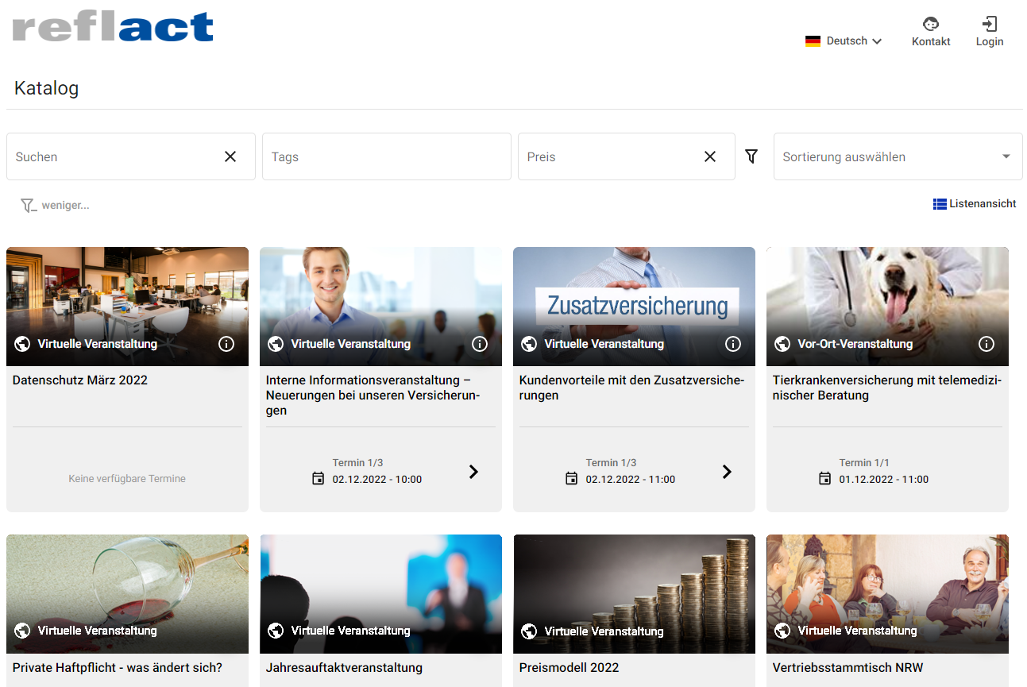This screenshot has height=687, width=1027.
Task: Click globe icon on Tierkrankenversicherung card
Action: click(x=782, y=344)
